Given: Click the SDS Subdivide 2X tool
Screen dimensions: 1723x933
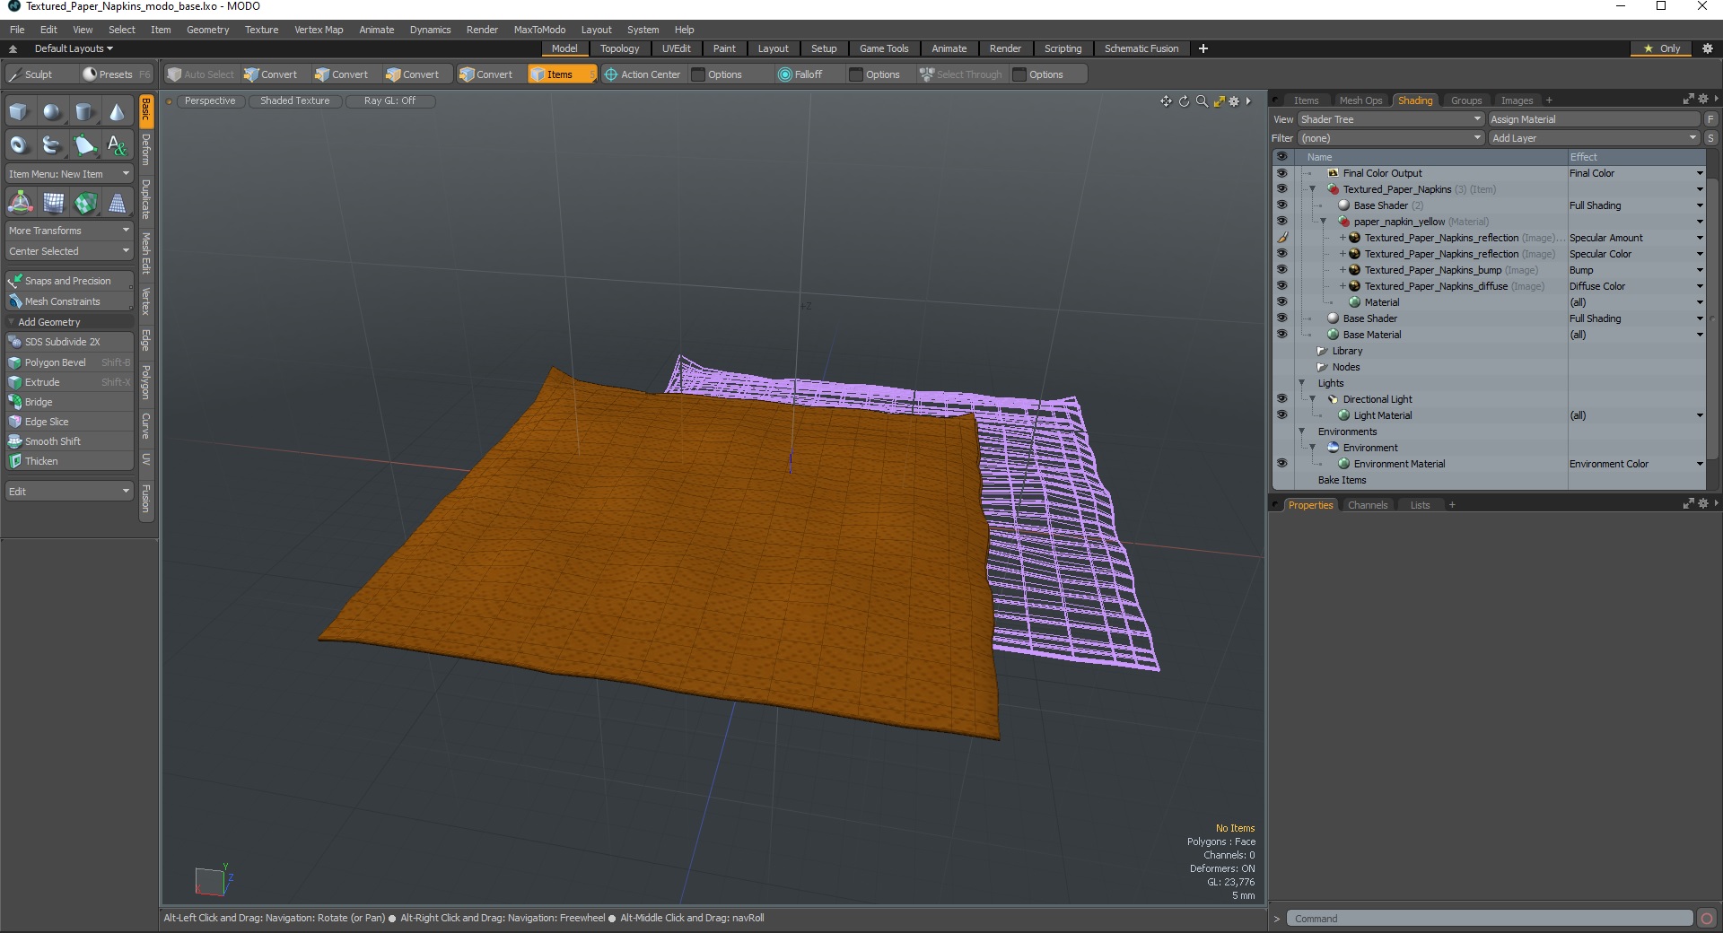Looking at the screenshot, I should tap(70, 342).
